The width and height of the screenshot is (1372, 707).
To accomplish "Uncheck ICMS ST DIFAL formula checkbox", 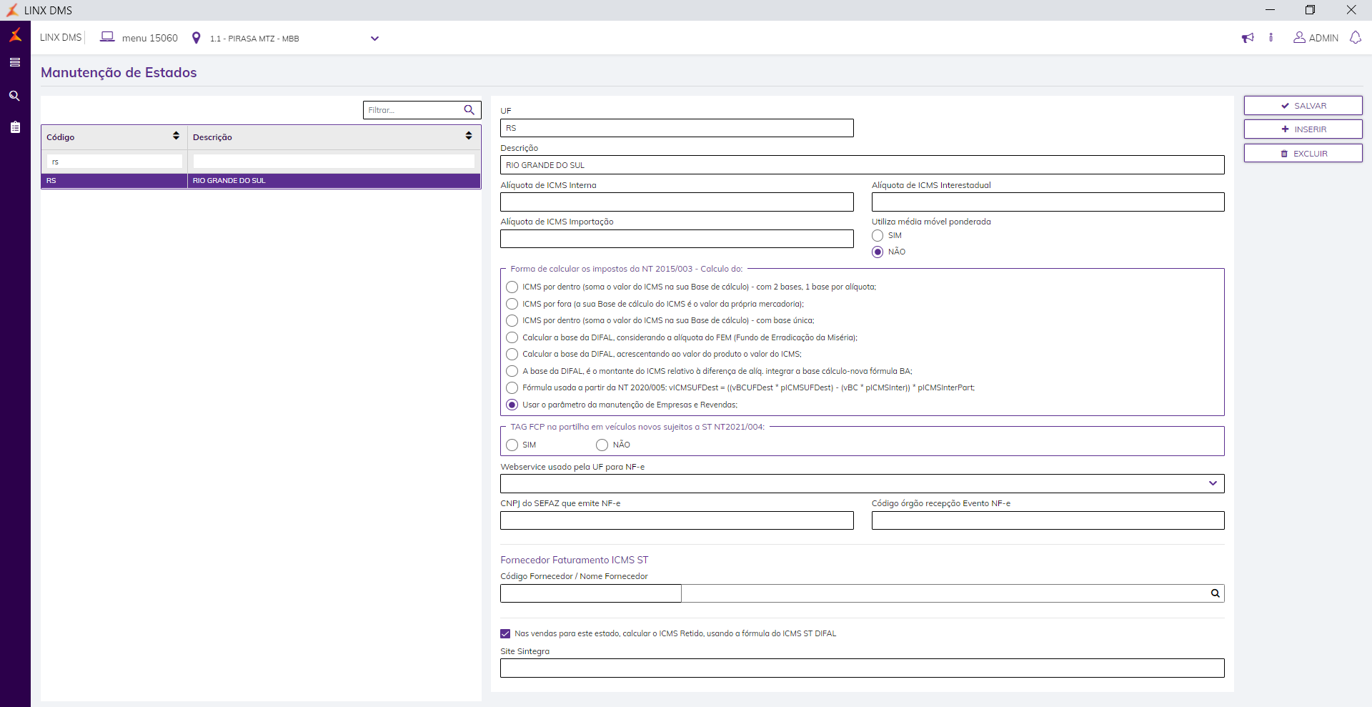I will (505, 634).
